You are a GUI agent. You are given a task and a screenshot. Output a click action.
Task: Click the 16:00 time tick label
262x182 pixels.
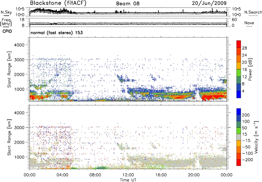pyautogui.click(x=161, y=175)
